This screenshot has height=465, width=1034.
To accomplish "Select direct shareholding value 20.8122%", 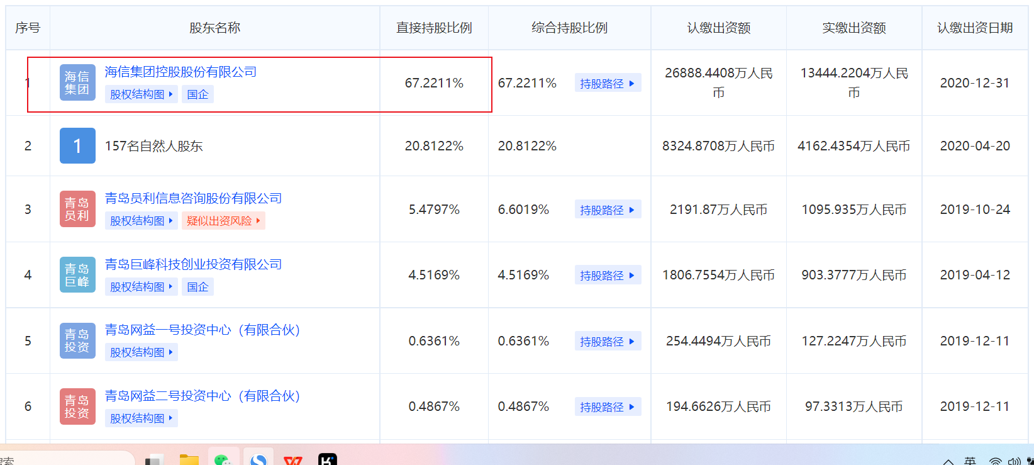I will point(434,146).
